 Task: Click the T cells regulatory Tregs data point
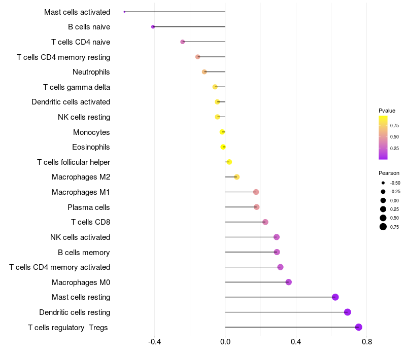[x=359, y=327]
